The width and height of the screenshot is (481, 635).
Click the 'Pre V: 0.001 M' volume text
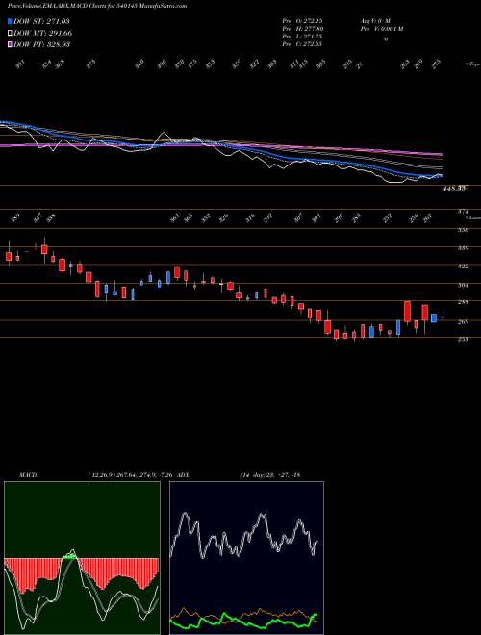pos(381,28)
